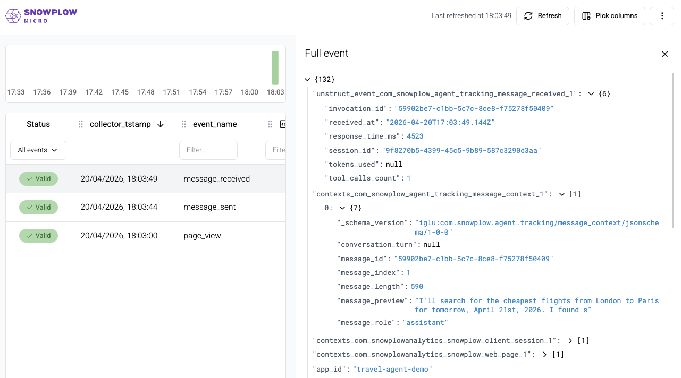Click the drag handle beside event_name column
681x378 pixels.
click(183, 124)
